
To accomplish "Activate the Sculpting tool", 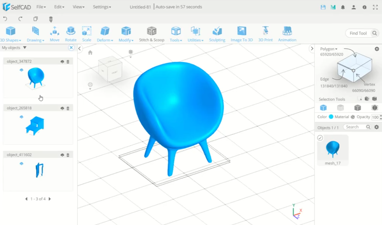I will 217,34.
